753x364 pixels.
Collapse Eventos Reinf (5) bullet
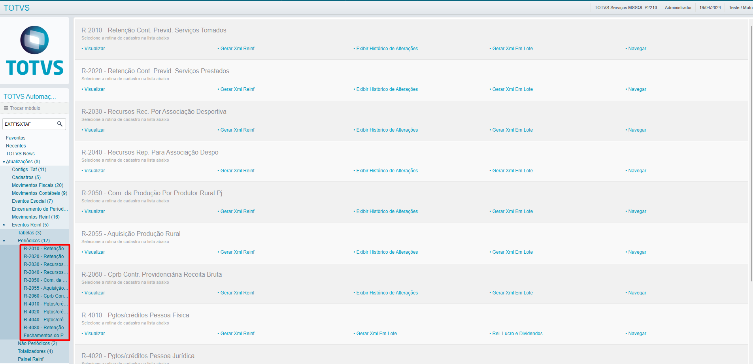4,225
